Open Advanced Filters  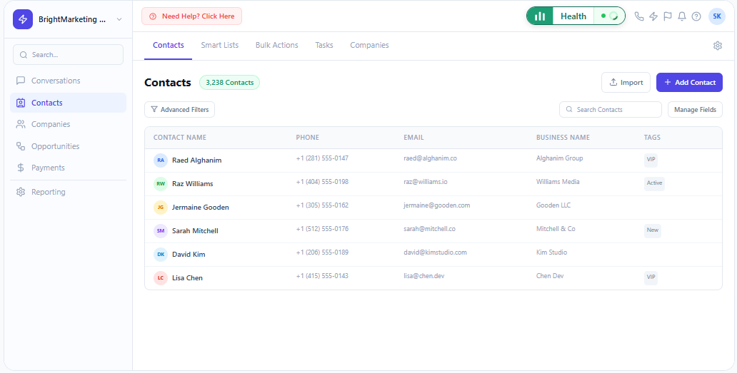[x=179, y=109]
